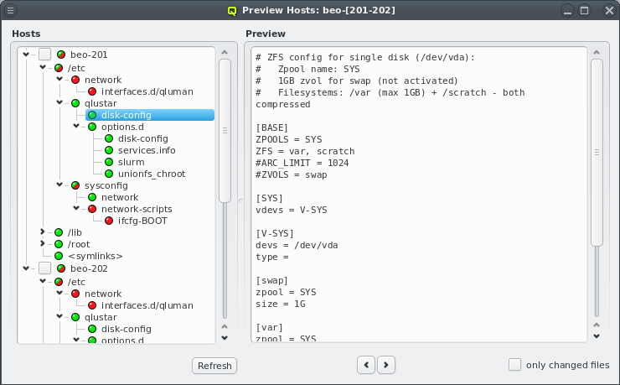Click the red status icon beside ifcfg-BOOT
620x385 pixels.
(109, 221)
